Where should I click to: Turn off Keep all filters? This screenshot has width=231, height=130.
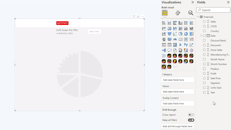(x=191, y=120)
